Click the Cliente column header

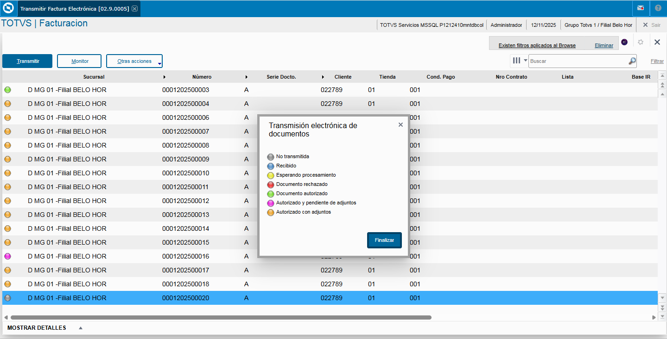[343, 77]
